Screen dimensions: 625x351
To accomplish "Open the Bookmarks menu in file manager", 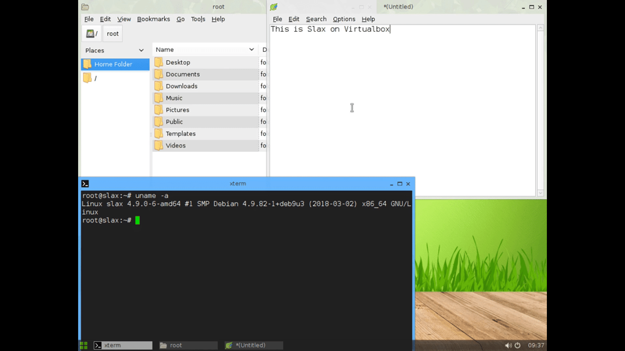I will click(153, 19).
